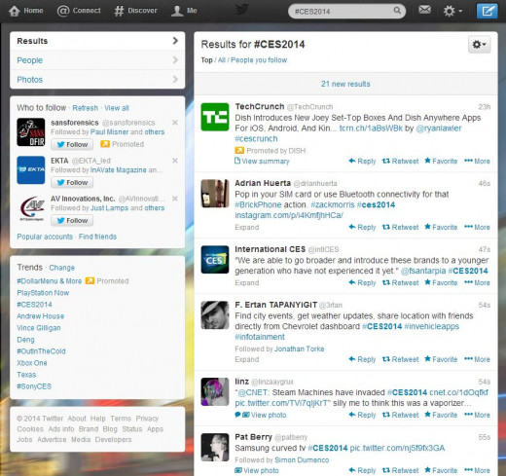Click the search box containing #CES2014

pyautogui.click(x=346, y=12)
